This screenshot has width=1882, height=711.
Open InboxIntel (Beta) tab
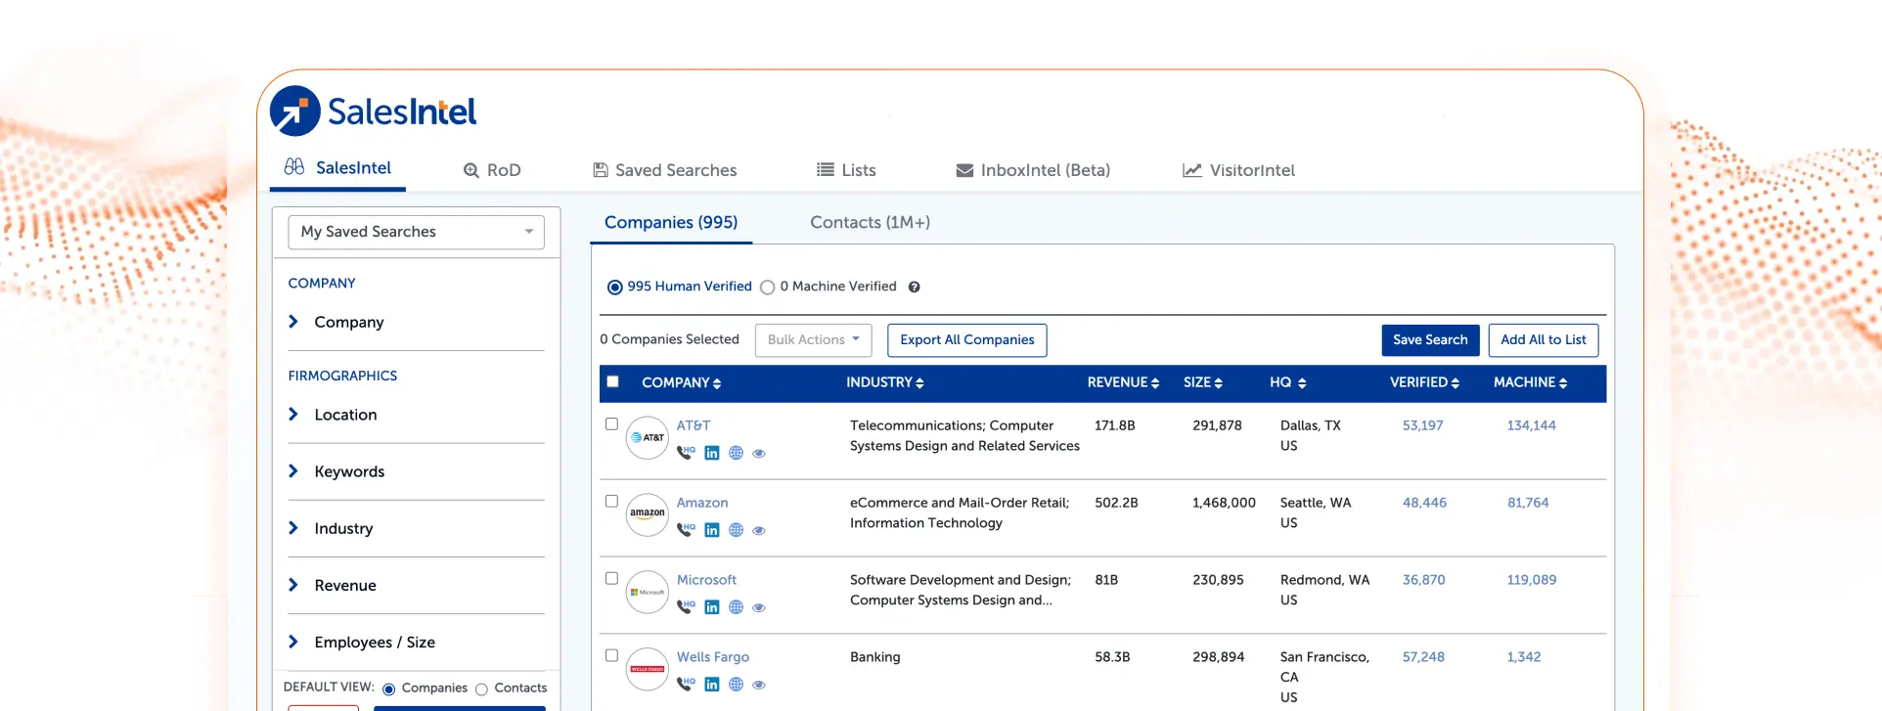1033,170
